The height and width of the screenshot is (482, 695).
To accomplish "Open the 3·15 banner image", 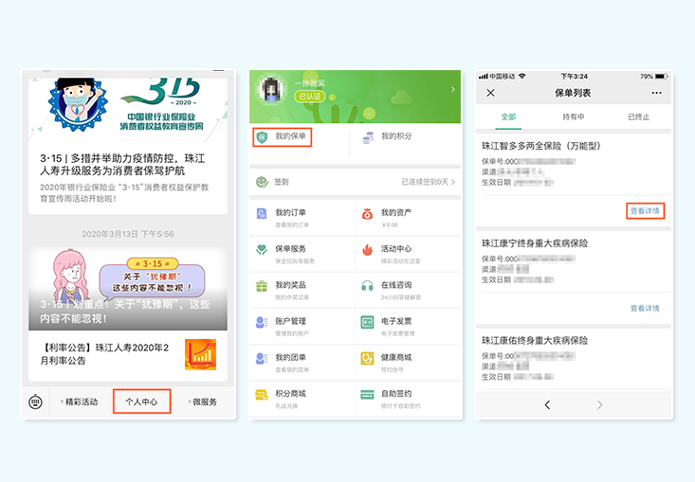I will pyautogui.click(x=128, y=109).
